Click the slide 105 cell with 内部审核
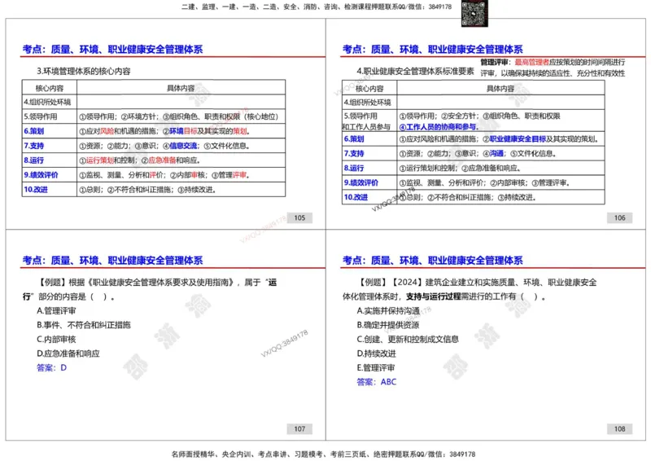 pyautogui.click(x=181, y=174)
